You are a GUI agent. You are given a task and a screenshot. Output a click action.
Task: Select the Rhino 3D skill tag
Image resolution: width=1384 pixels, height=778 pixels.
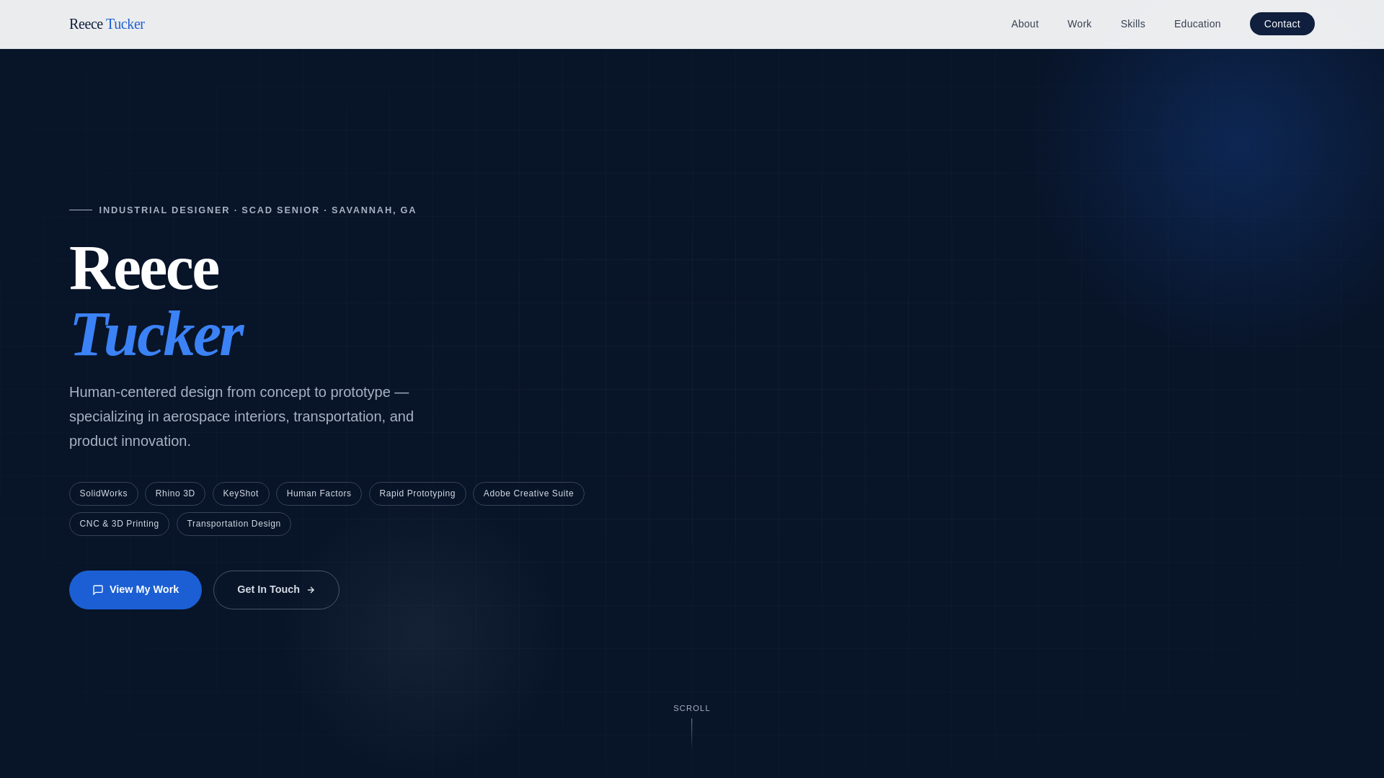tap(175, 493)
